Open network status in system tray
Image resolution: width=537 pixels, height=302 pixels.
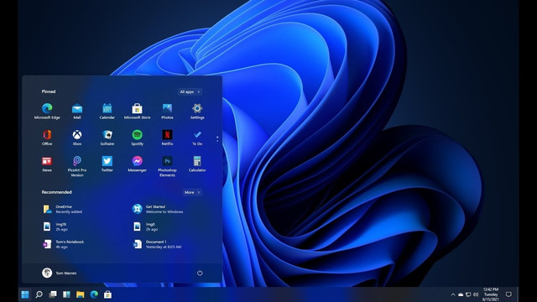(x=468, y=294)
